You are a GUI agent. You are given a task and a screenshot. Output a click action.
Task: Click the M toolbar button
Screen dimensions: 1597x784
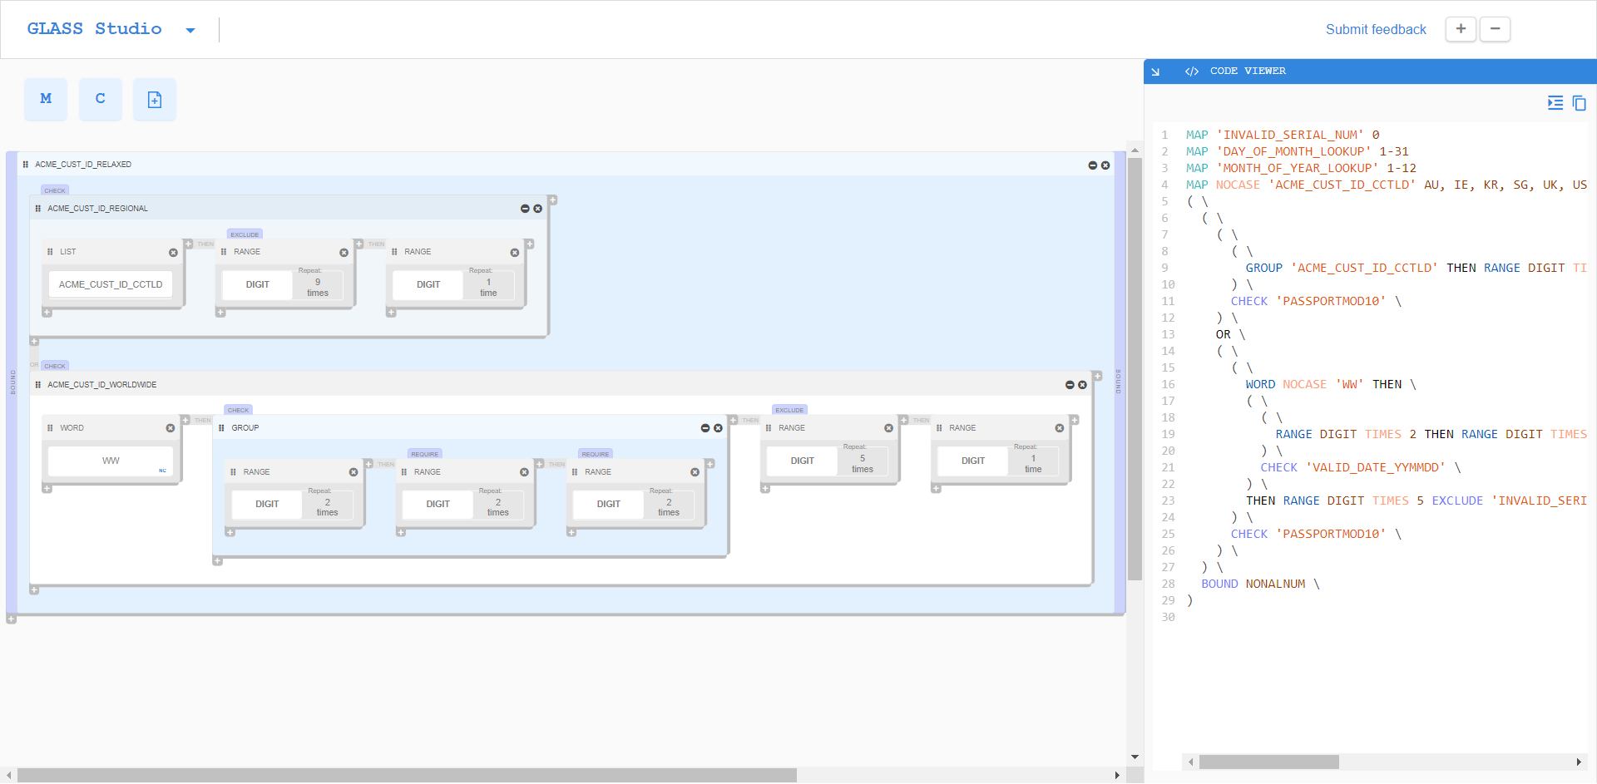tap(46, 99)
